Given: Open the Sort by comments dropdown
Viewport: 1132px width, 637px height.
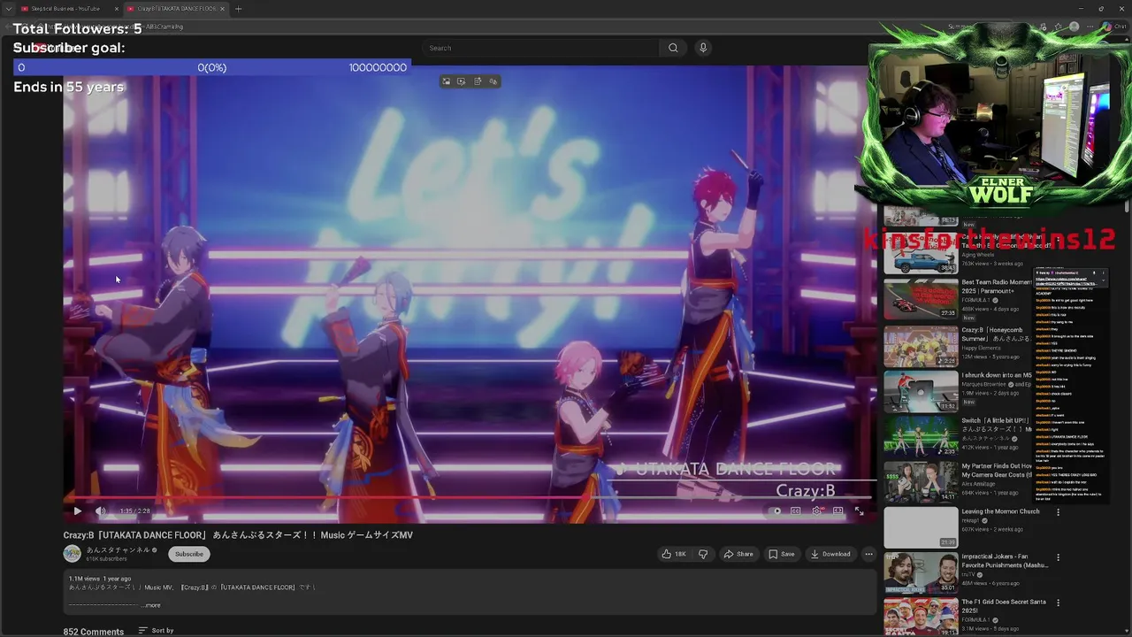Looking at the screenshot, I should (x=156, y=631).
